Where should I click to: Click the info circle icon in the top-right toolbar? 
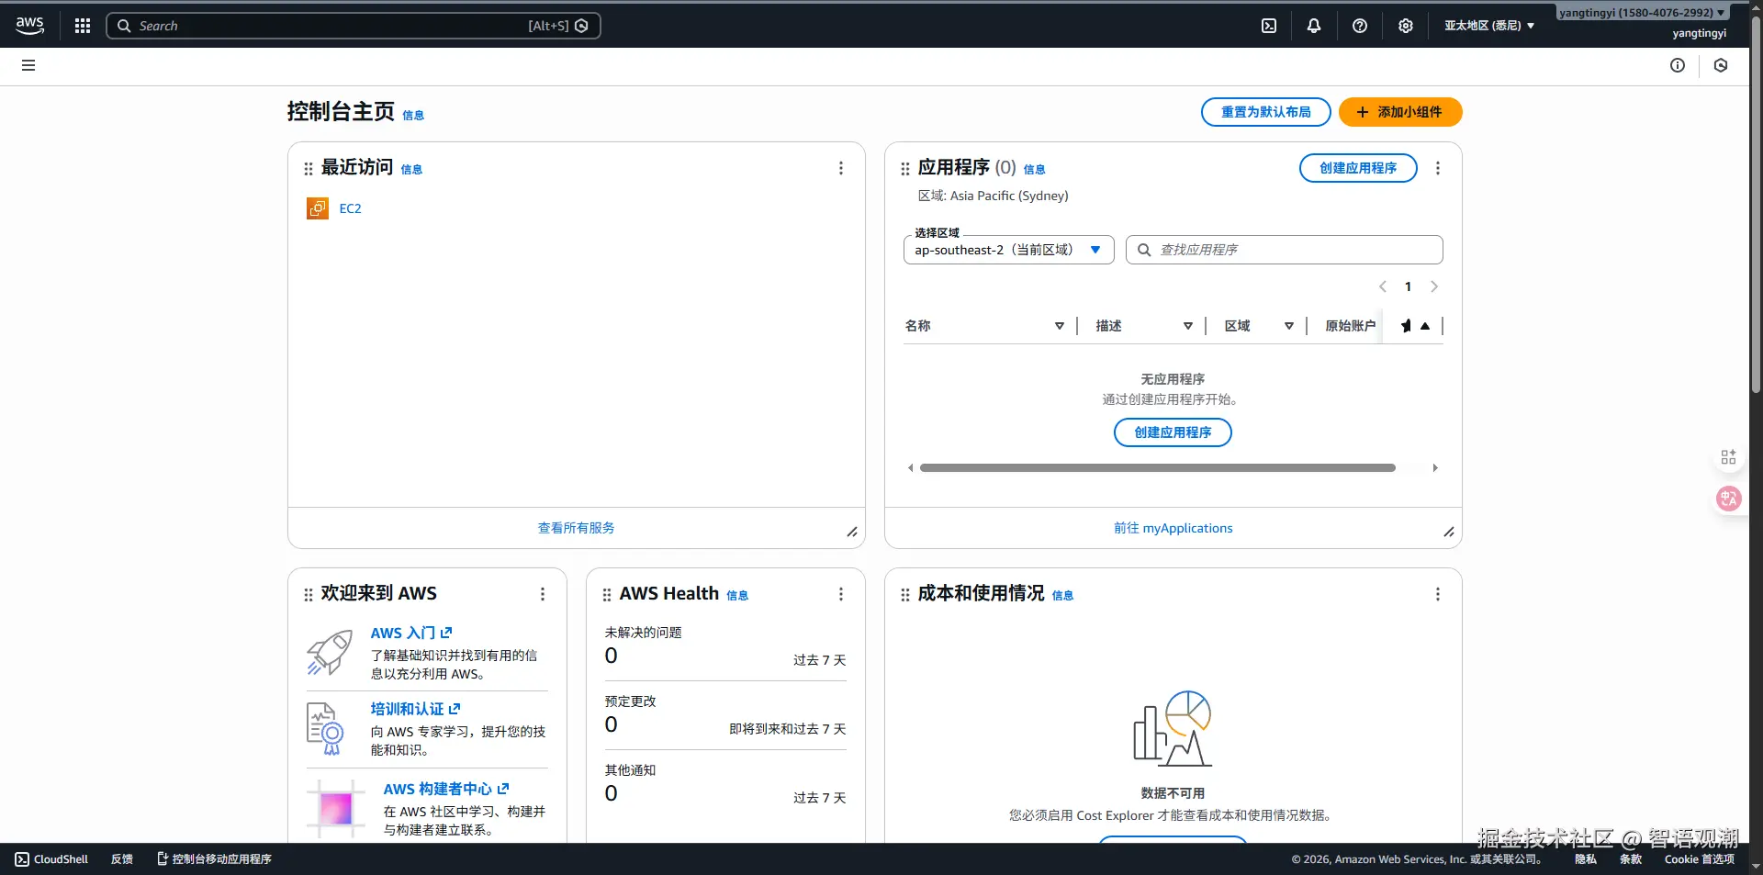1678,65
